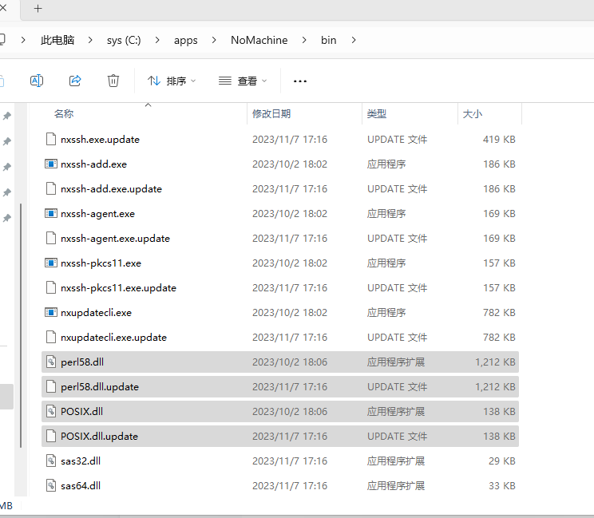The height and width of the screenshot is (518, 594).
Task: Navigate to NoMachine breadcrumb folder
Action: pos(259,40)
